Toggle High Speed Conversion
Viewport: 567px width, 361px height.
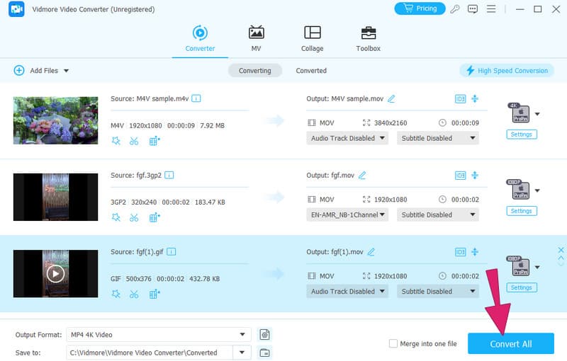506,71
